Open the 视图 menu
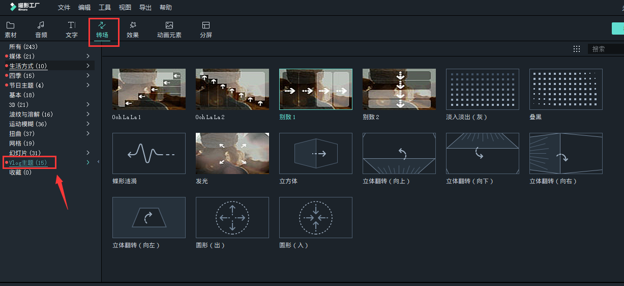The image size is (624, 286). [125, 8]
